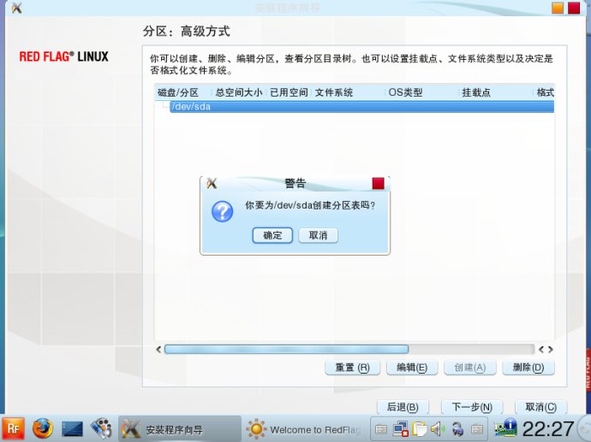Open the terminal icon in taskbar
Viewport: 591px width, 442px height.
(x=72, y=428)
